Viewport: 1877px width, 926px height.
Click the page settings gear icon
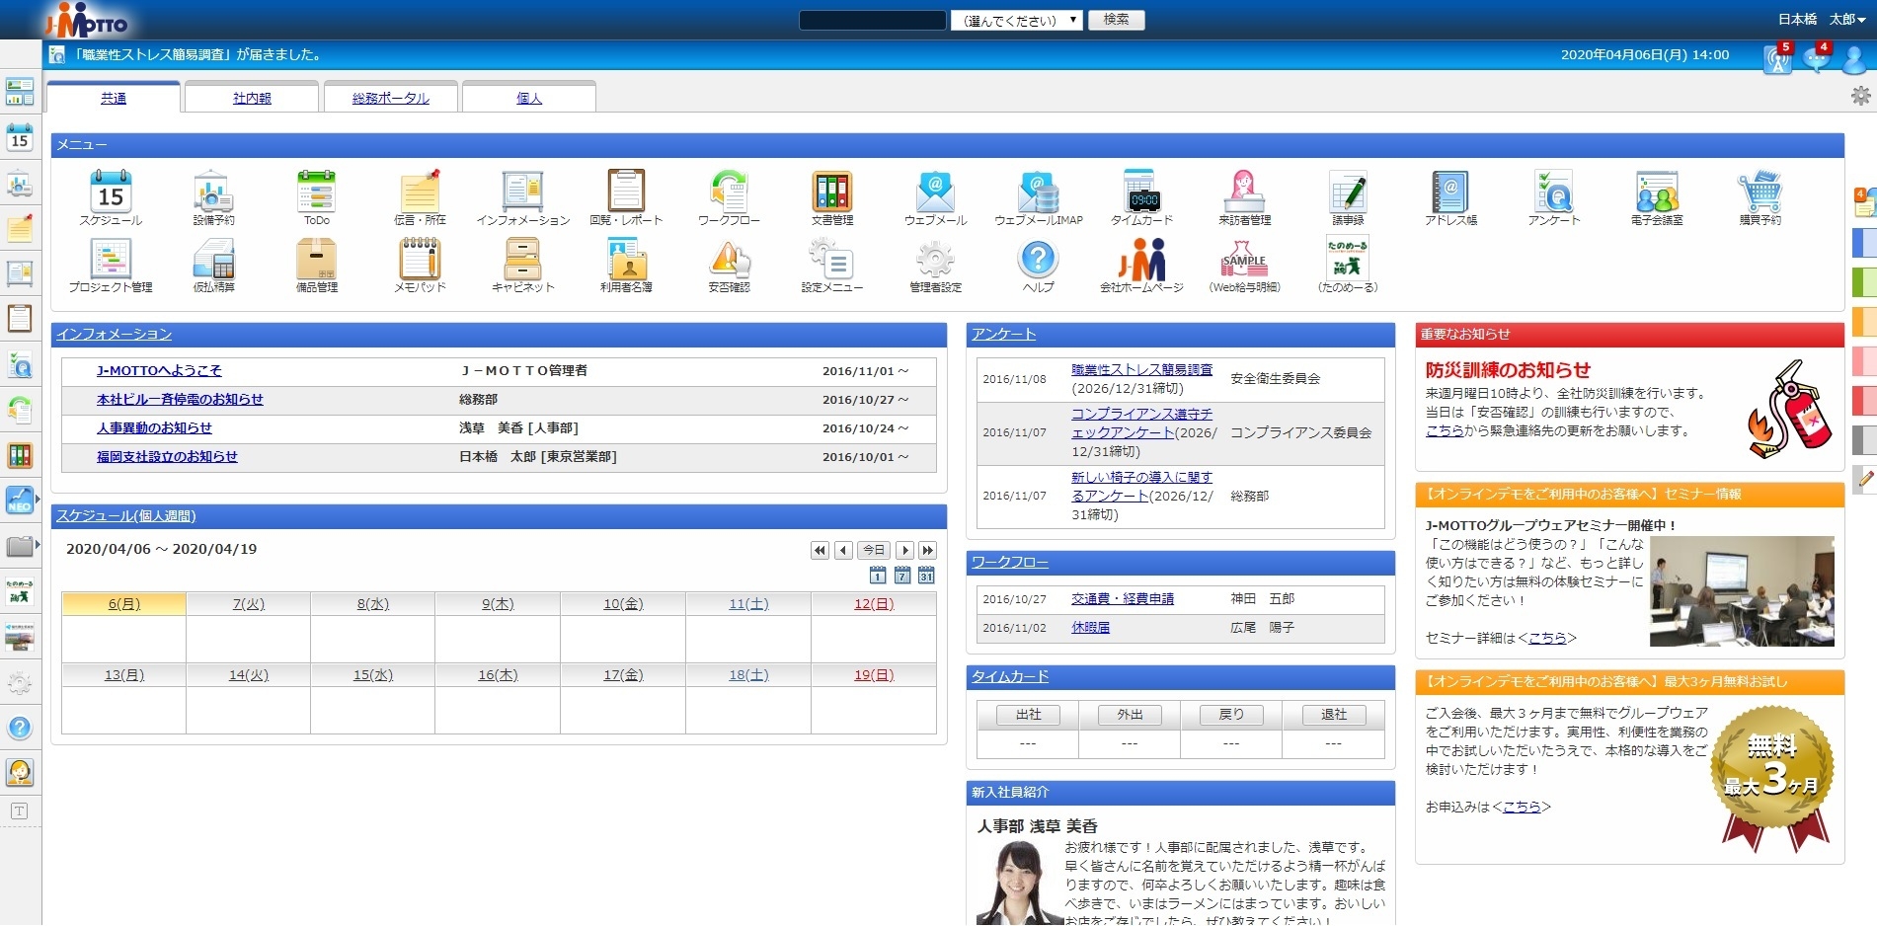pos(1860,96)
